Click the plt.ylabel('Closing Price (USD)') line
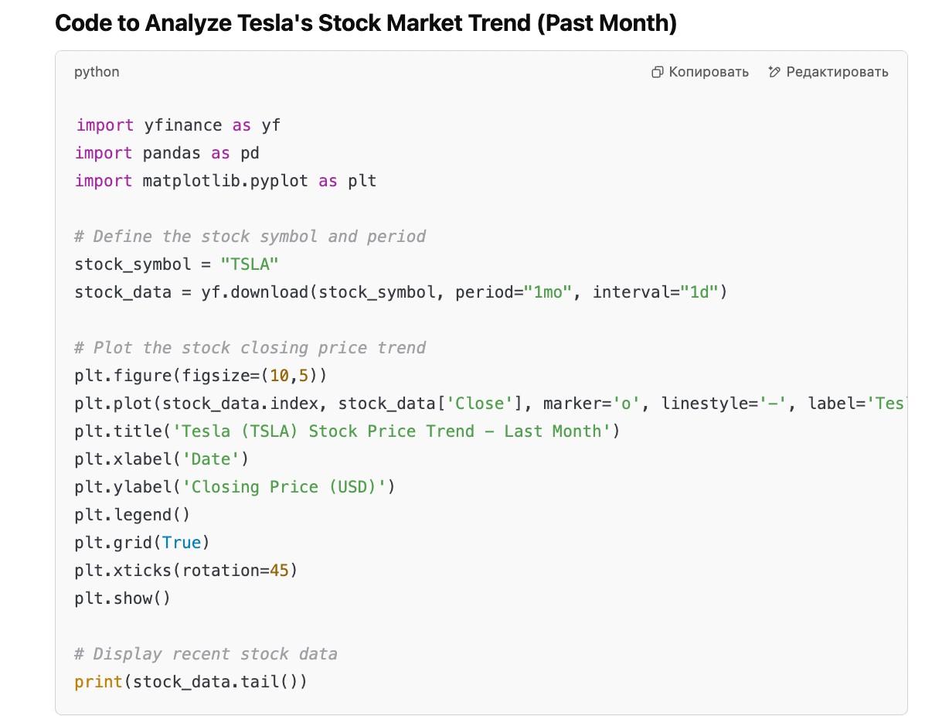Image resolution: width=932 pixels, height=716 pixels. click(235, 487)
